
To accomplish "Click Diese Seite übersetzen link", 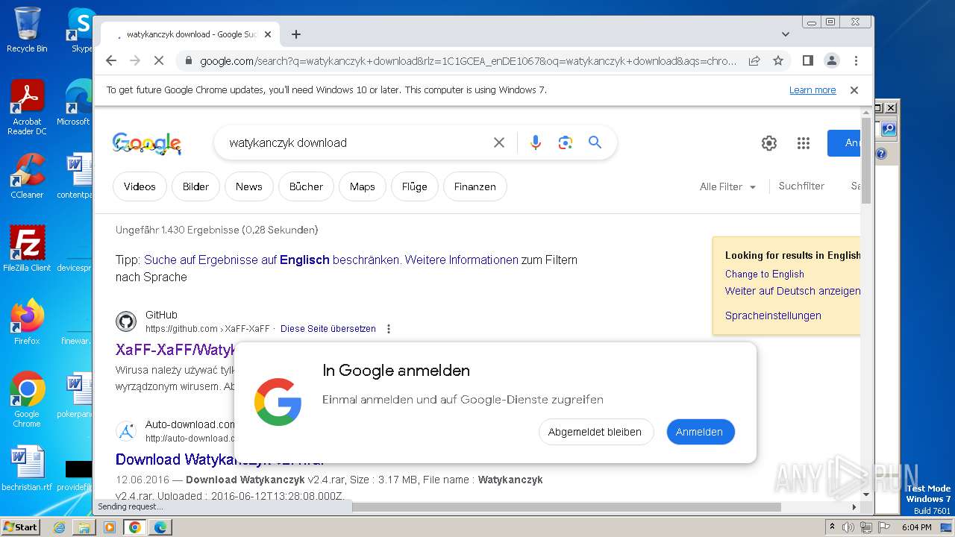I will pyautogui.click(x=328, y=329).
